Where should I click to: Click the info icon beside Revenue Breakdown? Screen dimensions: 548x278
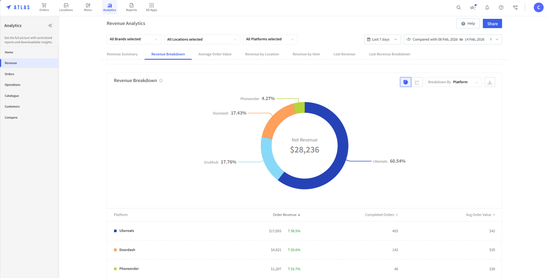[161, 81]
